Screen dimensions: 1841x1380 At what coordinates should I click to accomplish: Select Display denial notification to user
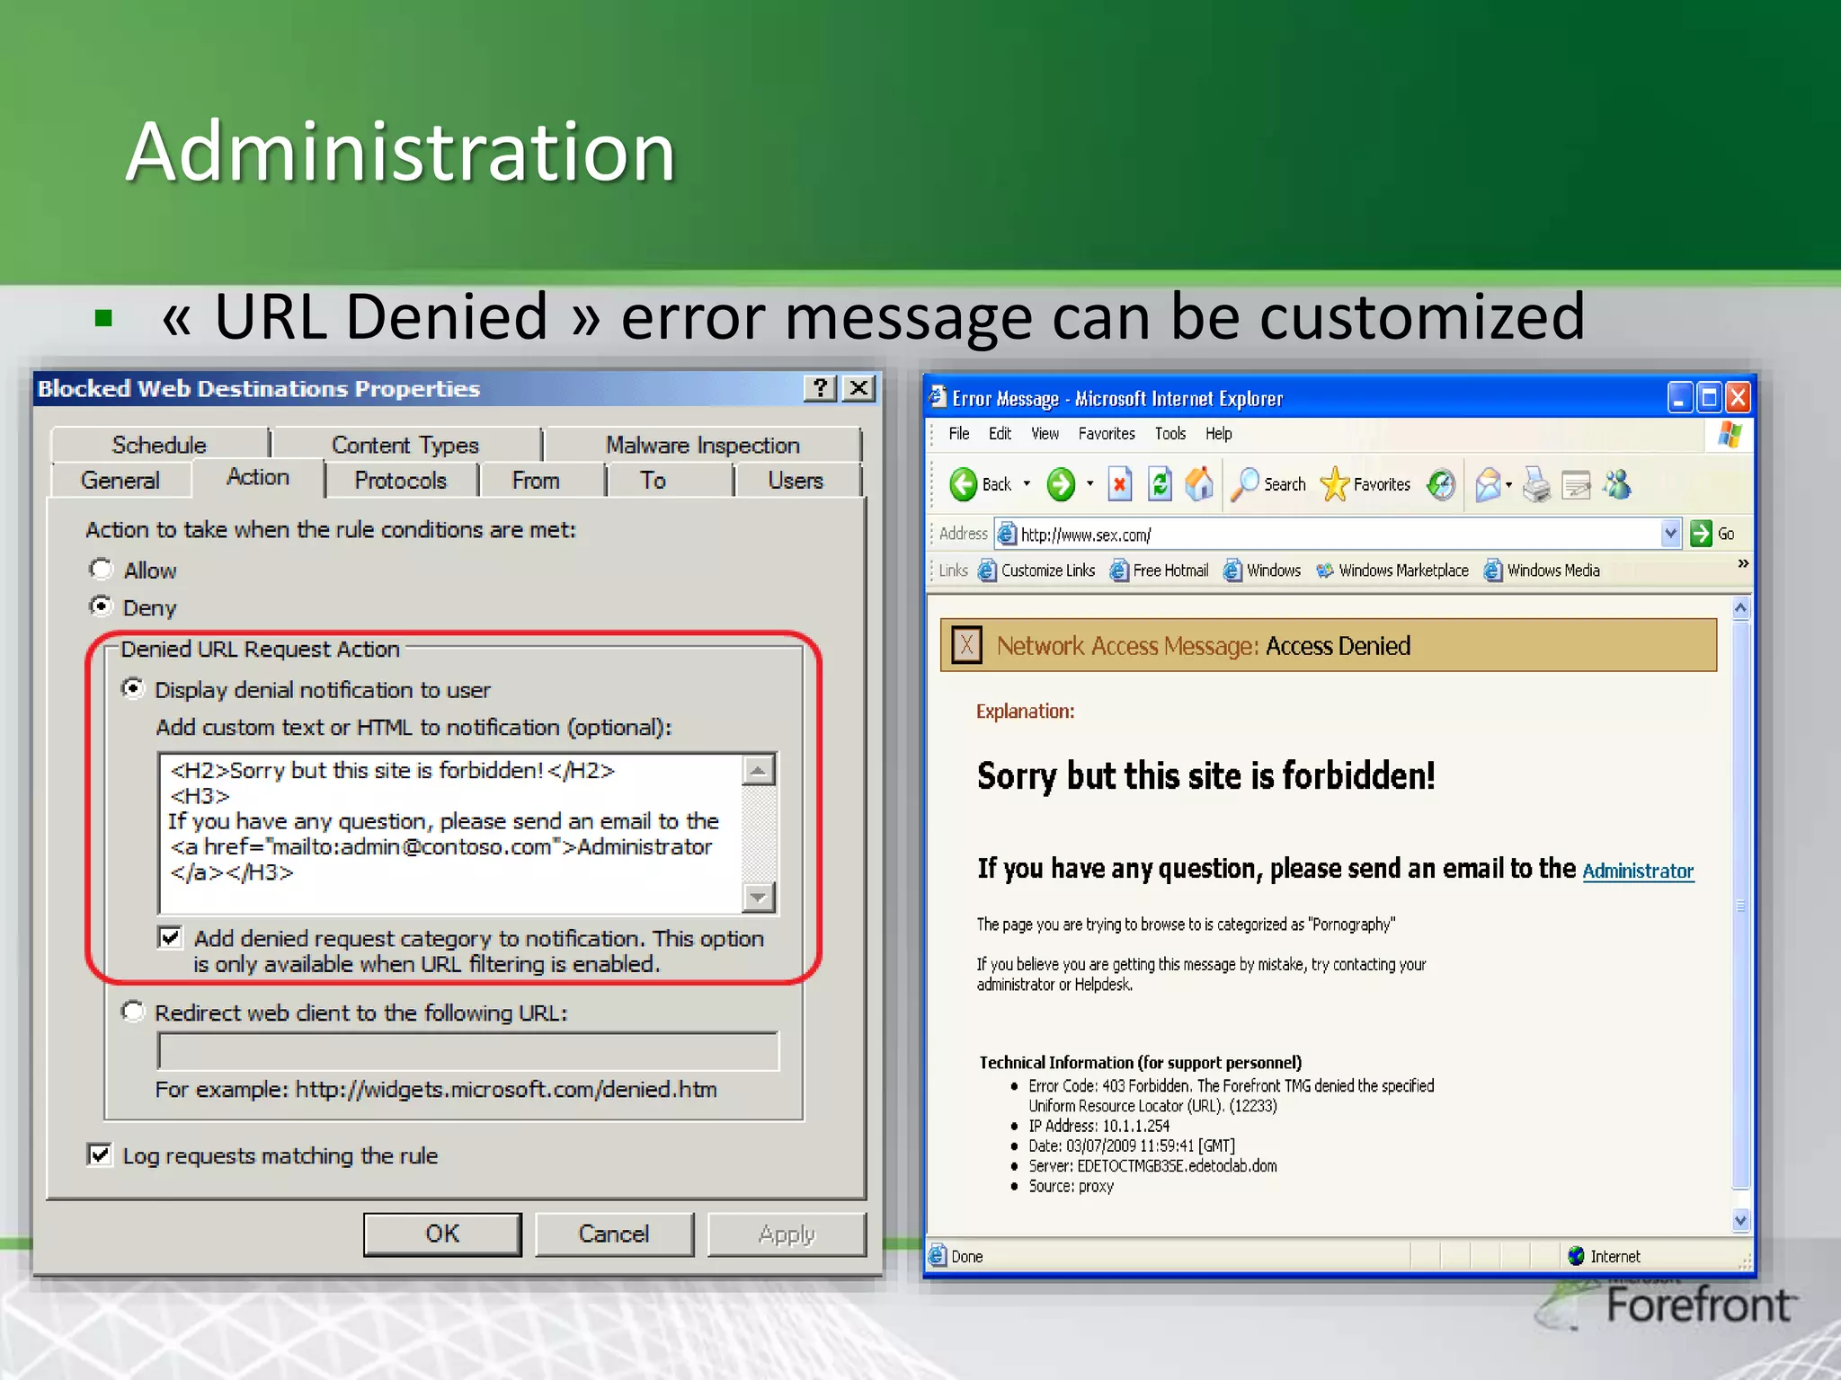tap(133, 689)
